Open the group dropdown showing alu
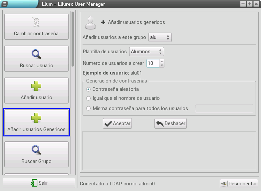 (160, 37)
